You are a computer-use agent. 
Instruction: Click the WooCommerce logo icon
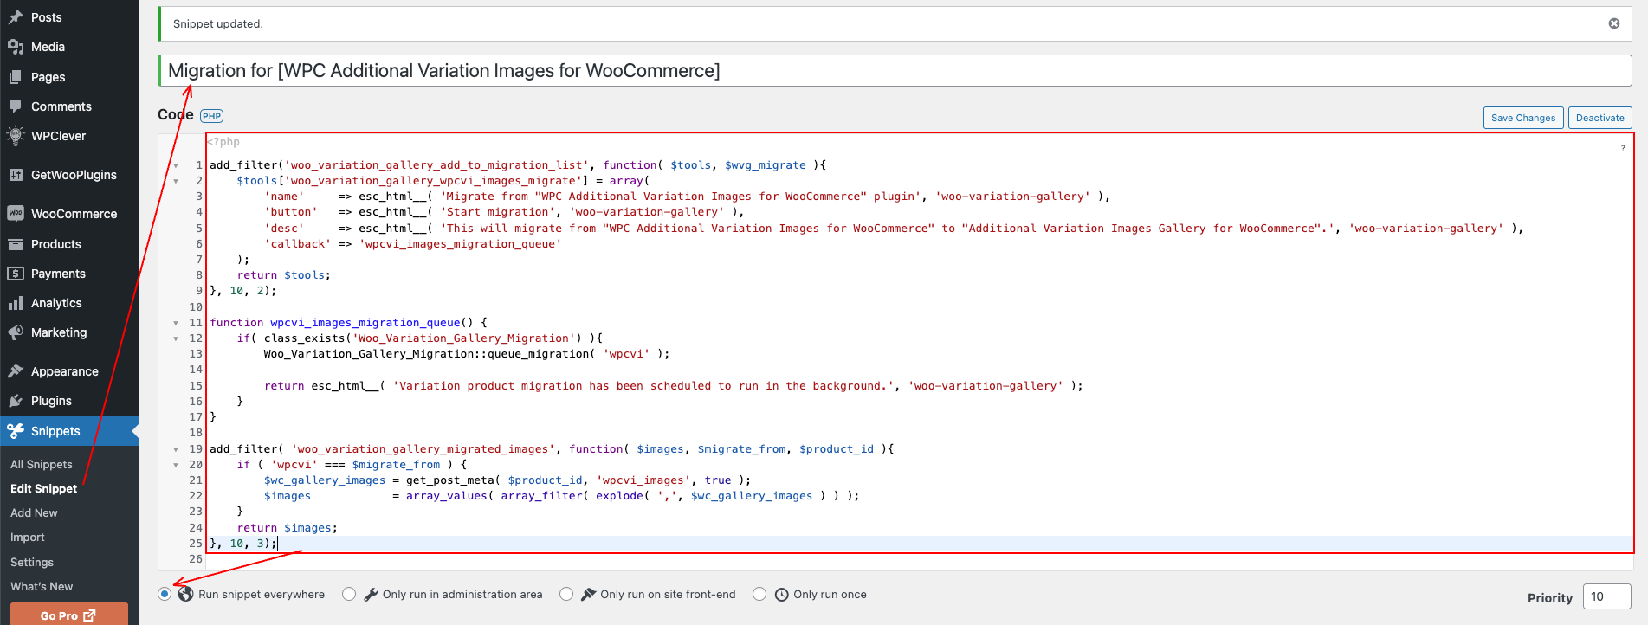point(16,214)
